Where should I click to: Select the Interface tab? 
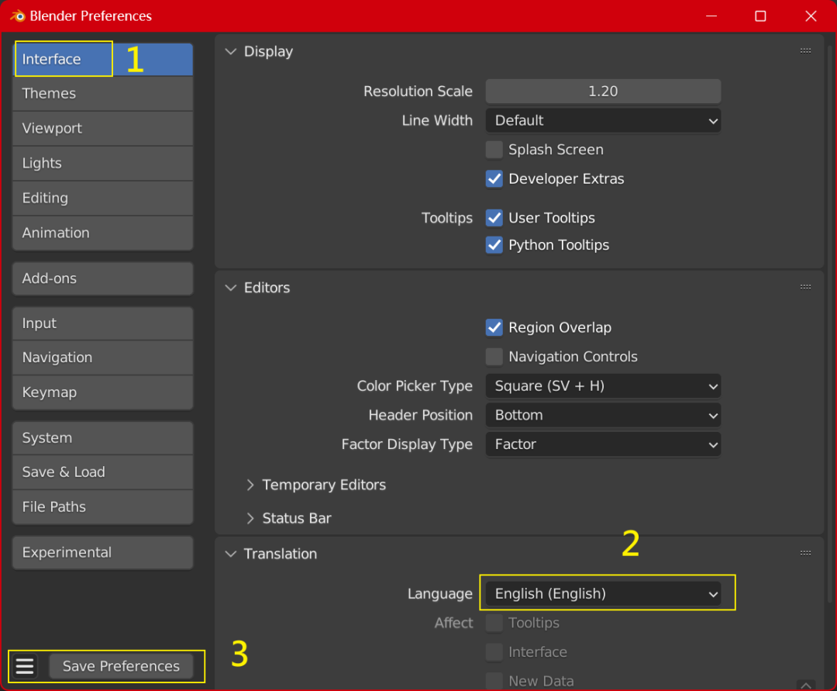[103, 59]
